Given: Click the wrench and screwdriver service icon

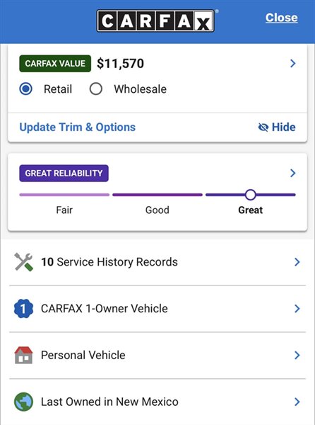Looking at the screenshot, I should tap(23, 262).
